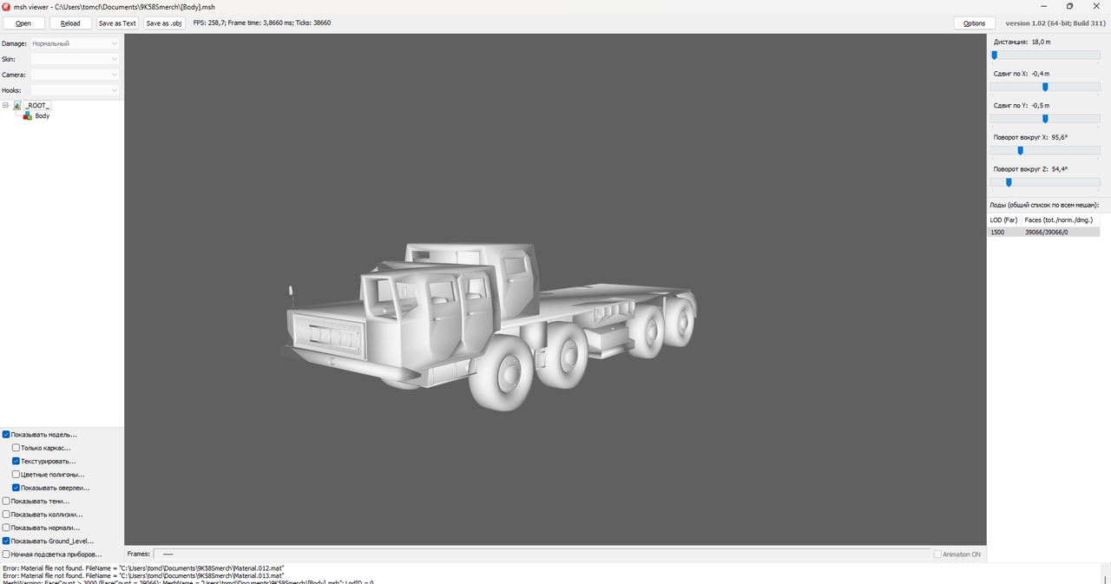
Task: Collapse the _ROOT_ tree node
Action: pyautogui.click(x=6, y=105)
